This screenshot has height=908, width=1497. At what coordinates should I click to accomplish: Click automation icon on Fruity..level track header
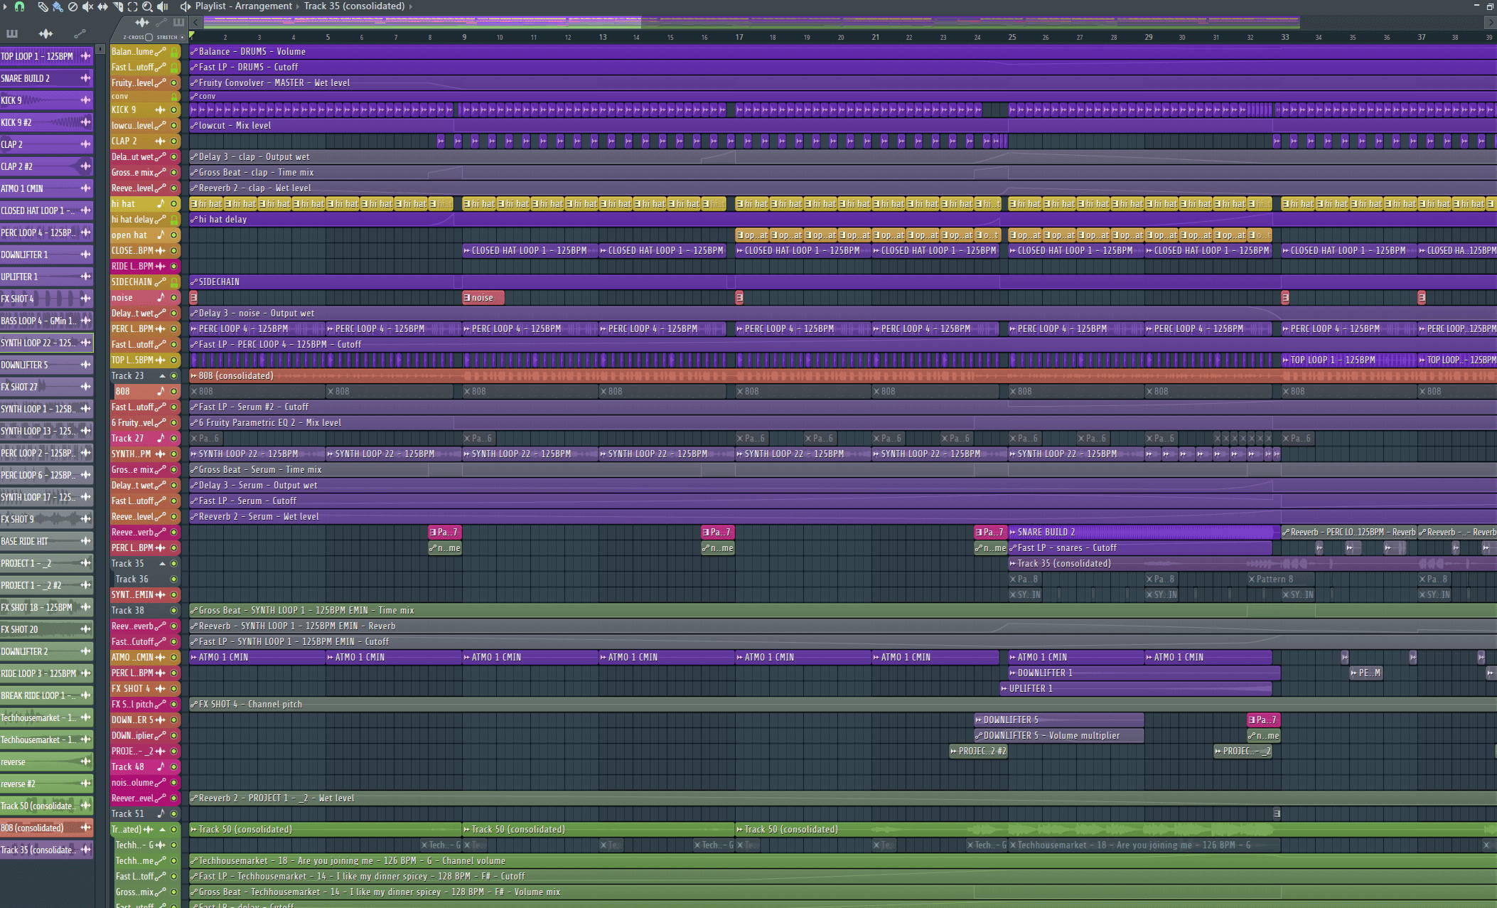click(x=161, y=83)
